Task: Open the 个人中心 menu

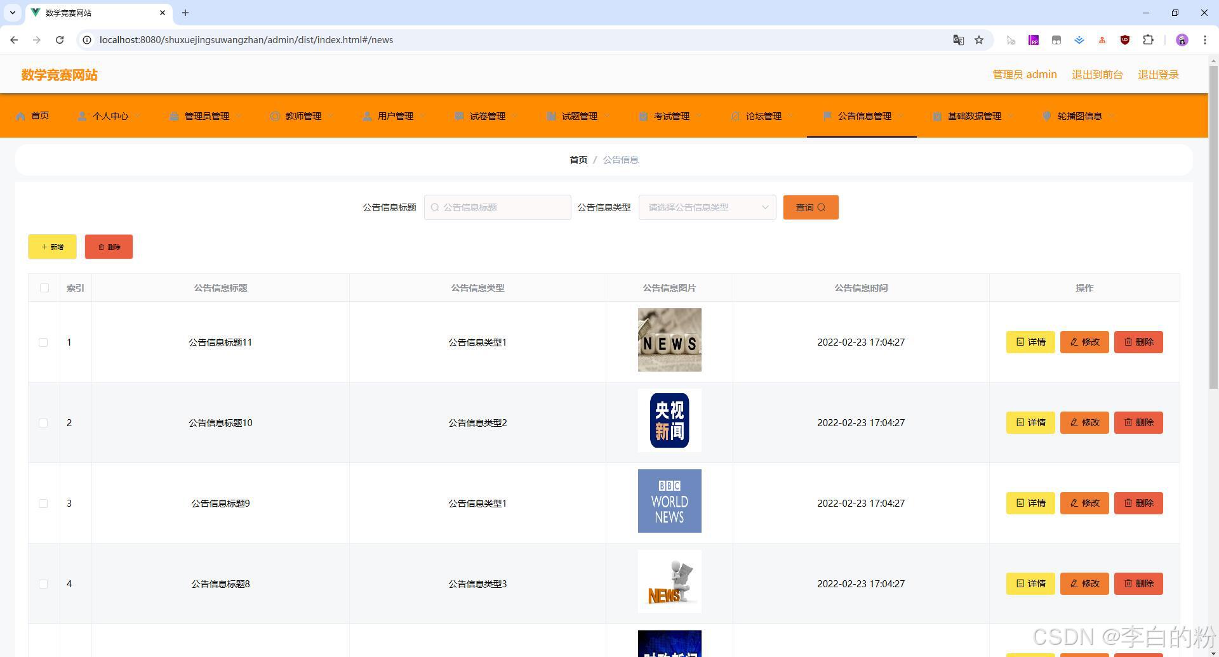Action: coord(109,116)
